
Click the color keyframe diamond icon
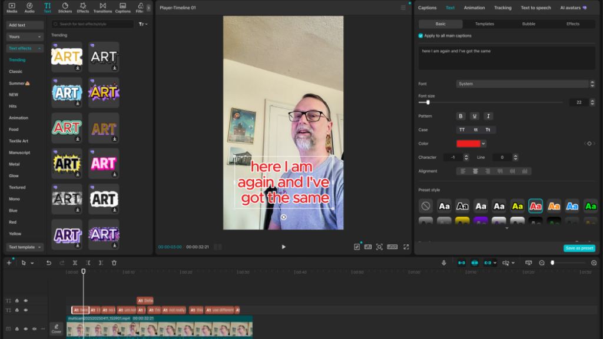coord(589,144)
